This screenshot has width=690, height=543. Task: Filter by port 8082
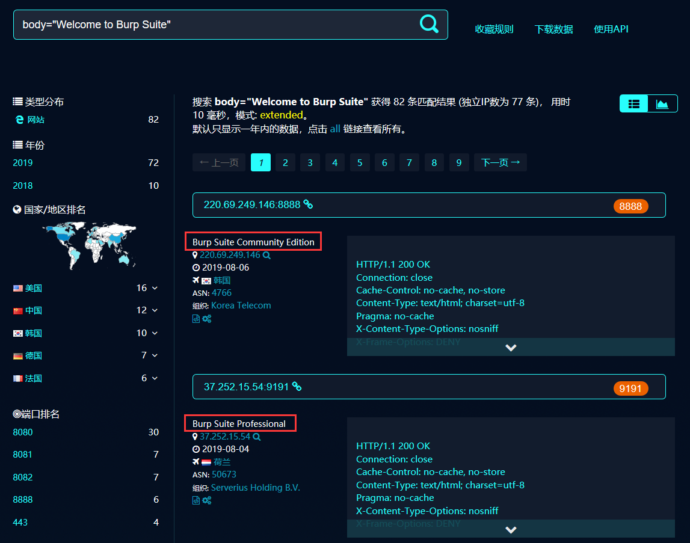(23, 477)
